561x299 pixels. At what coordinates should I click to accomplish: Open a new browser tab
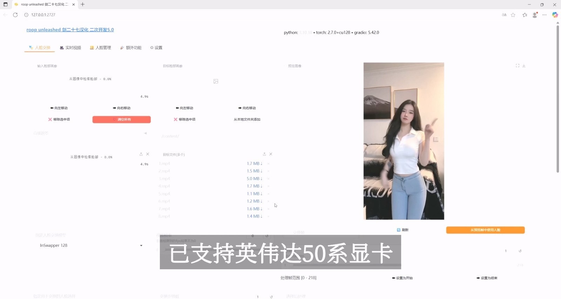pyautogui.click(x=83, y=4)
